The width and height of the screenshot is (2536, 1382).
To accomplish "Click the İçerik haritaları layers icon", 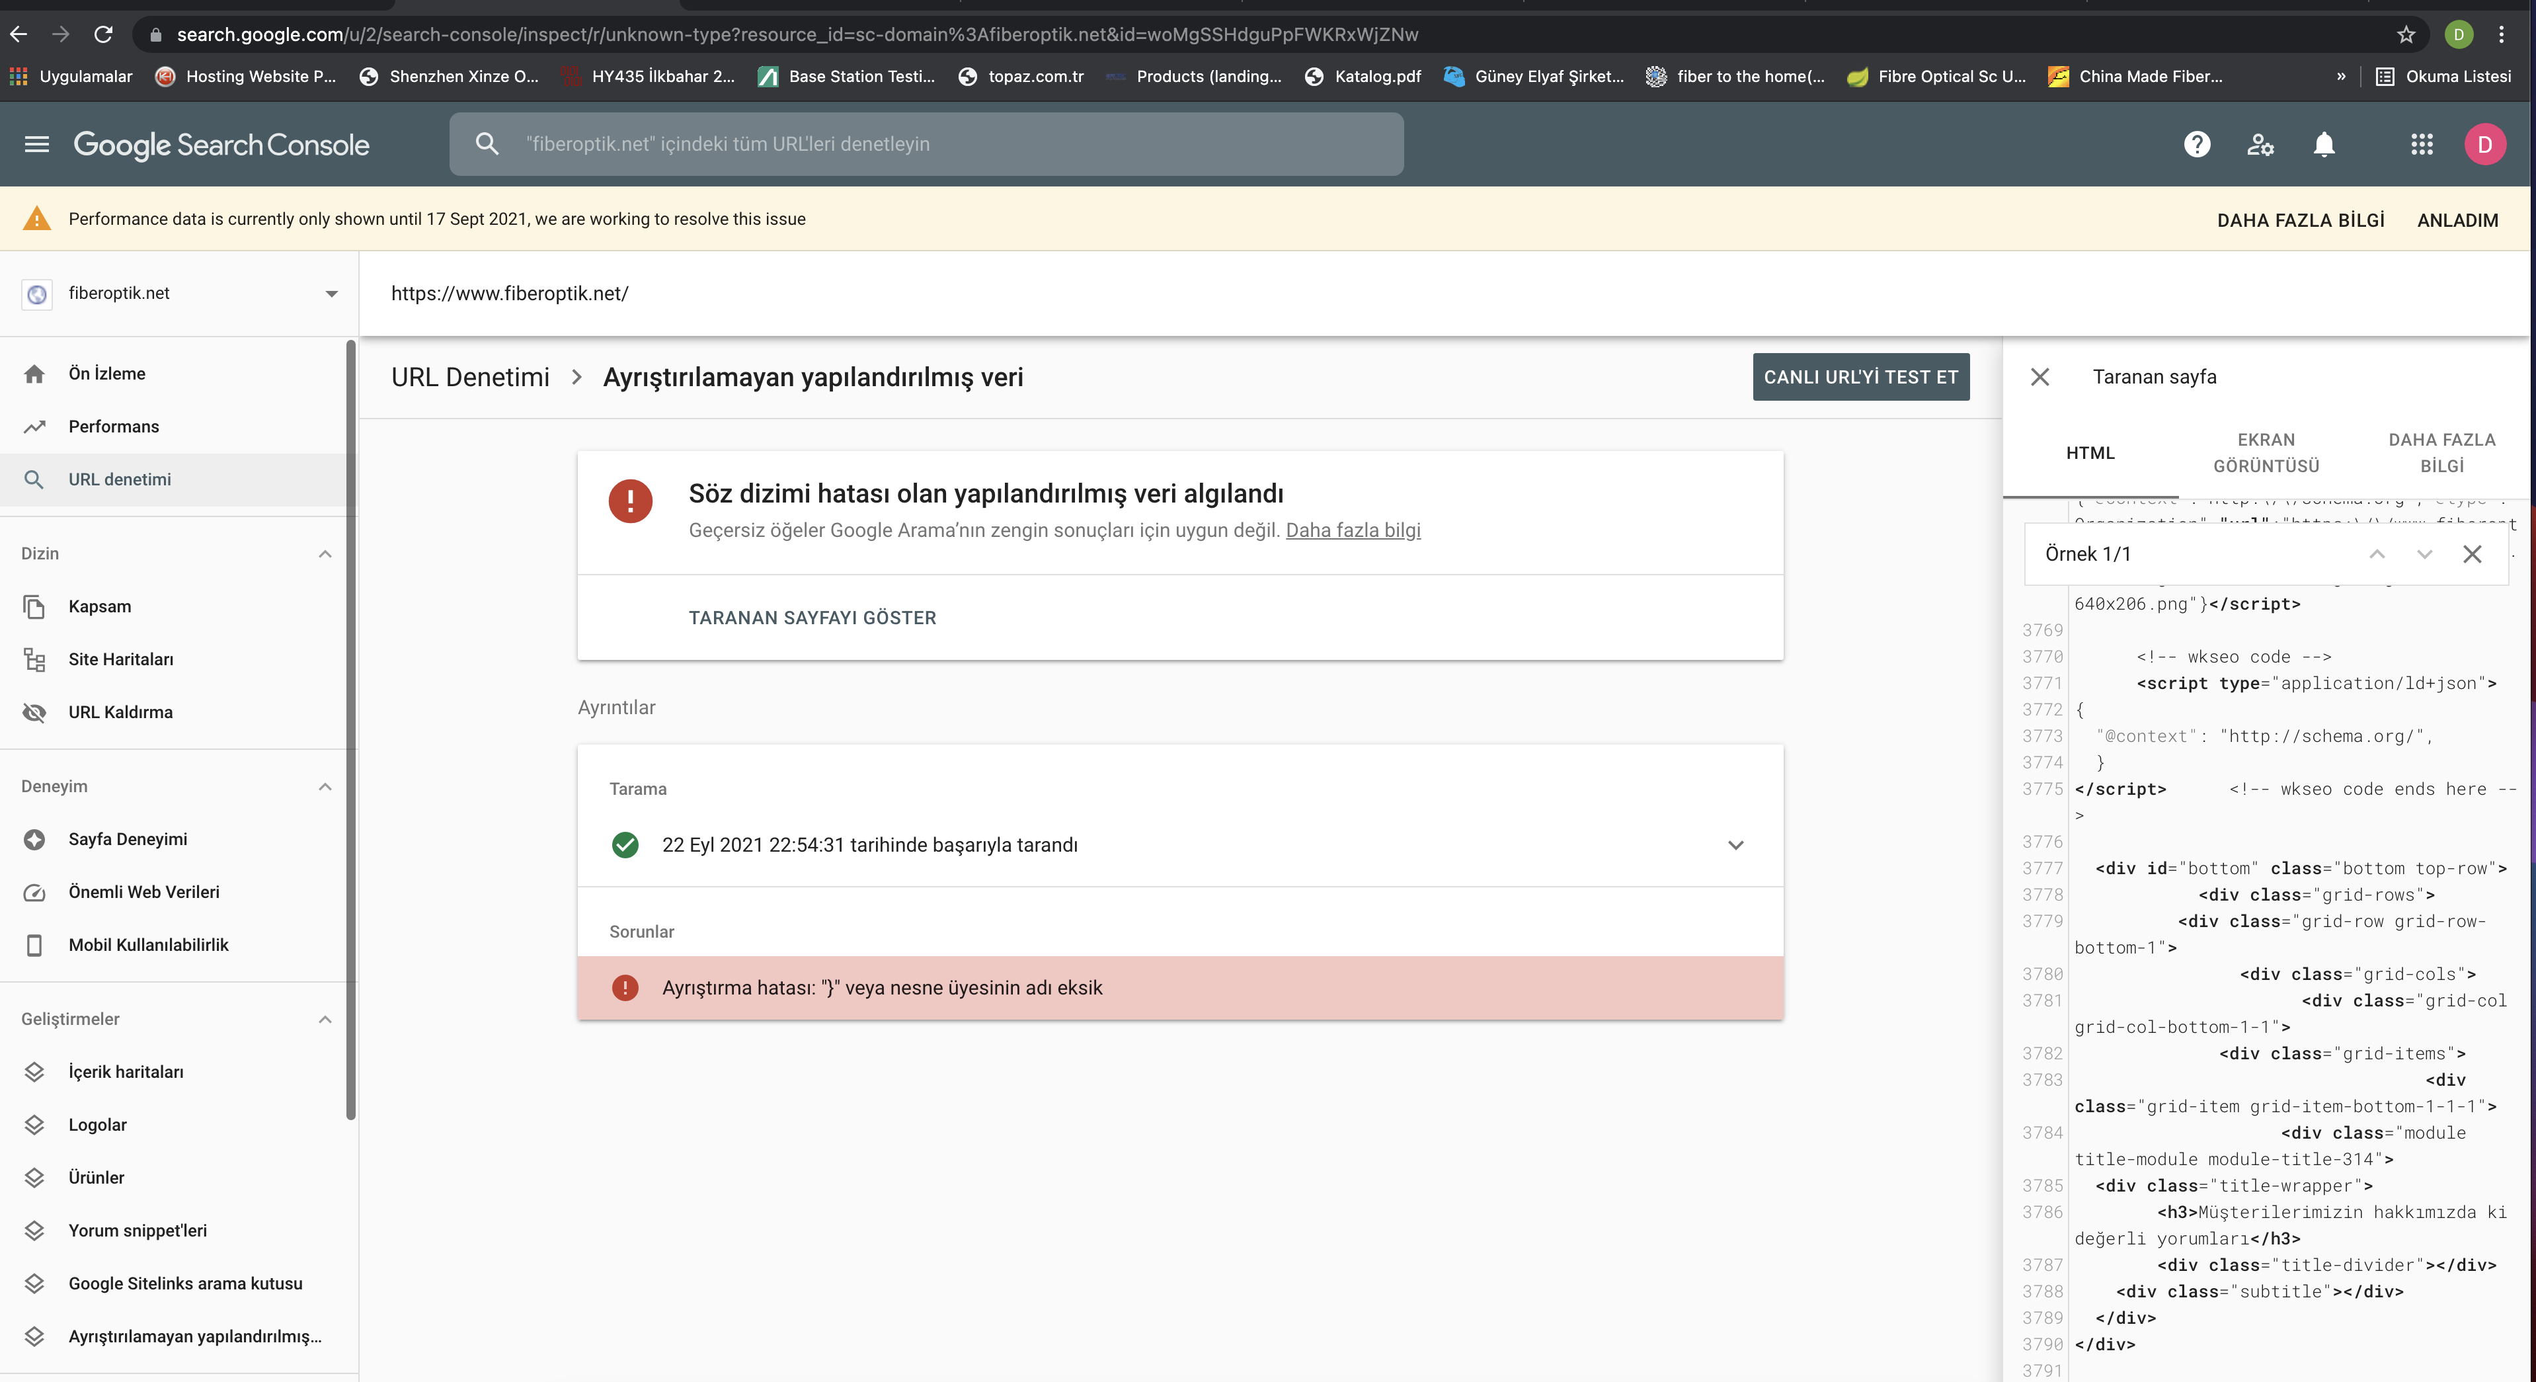I will click(x=34, y=1072).
